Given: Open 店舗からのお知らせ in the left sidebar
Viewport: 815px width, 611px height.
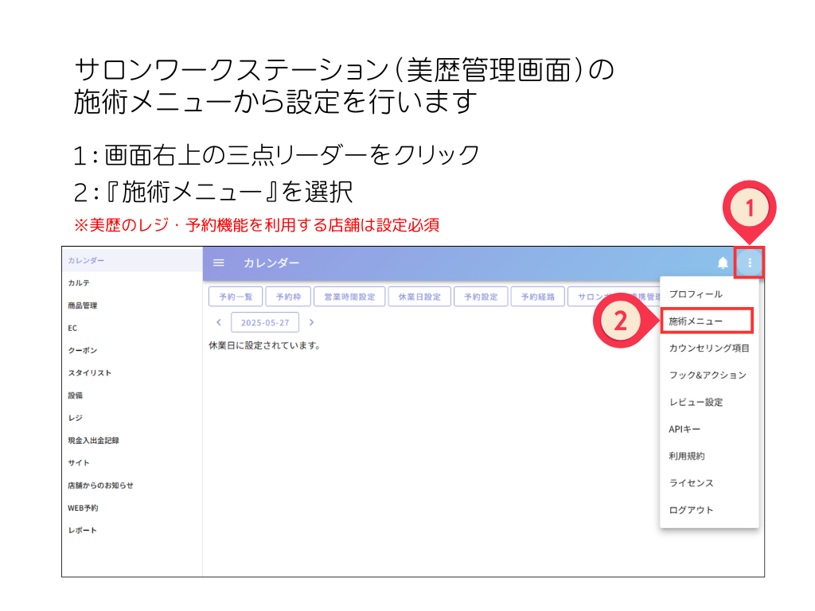Looking at the screenshot, I should pyautogui.click(x=132, y=485).
